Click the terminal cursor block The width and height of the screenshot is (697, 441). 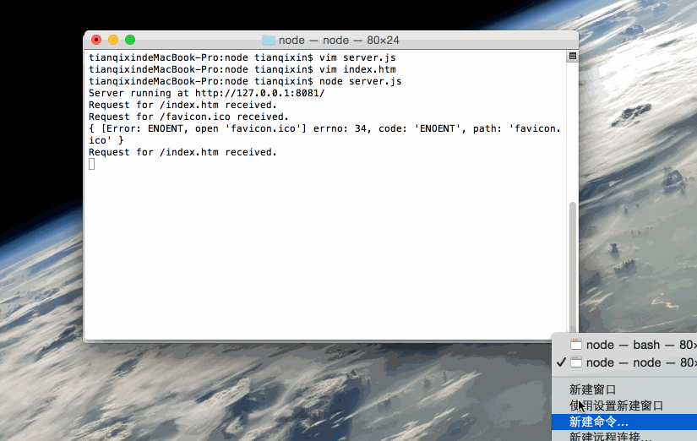(91, 164)
